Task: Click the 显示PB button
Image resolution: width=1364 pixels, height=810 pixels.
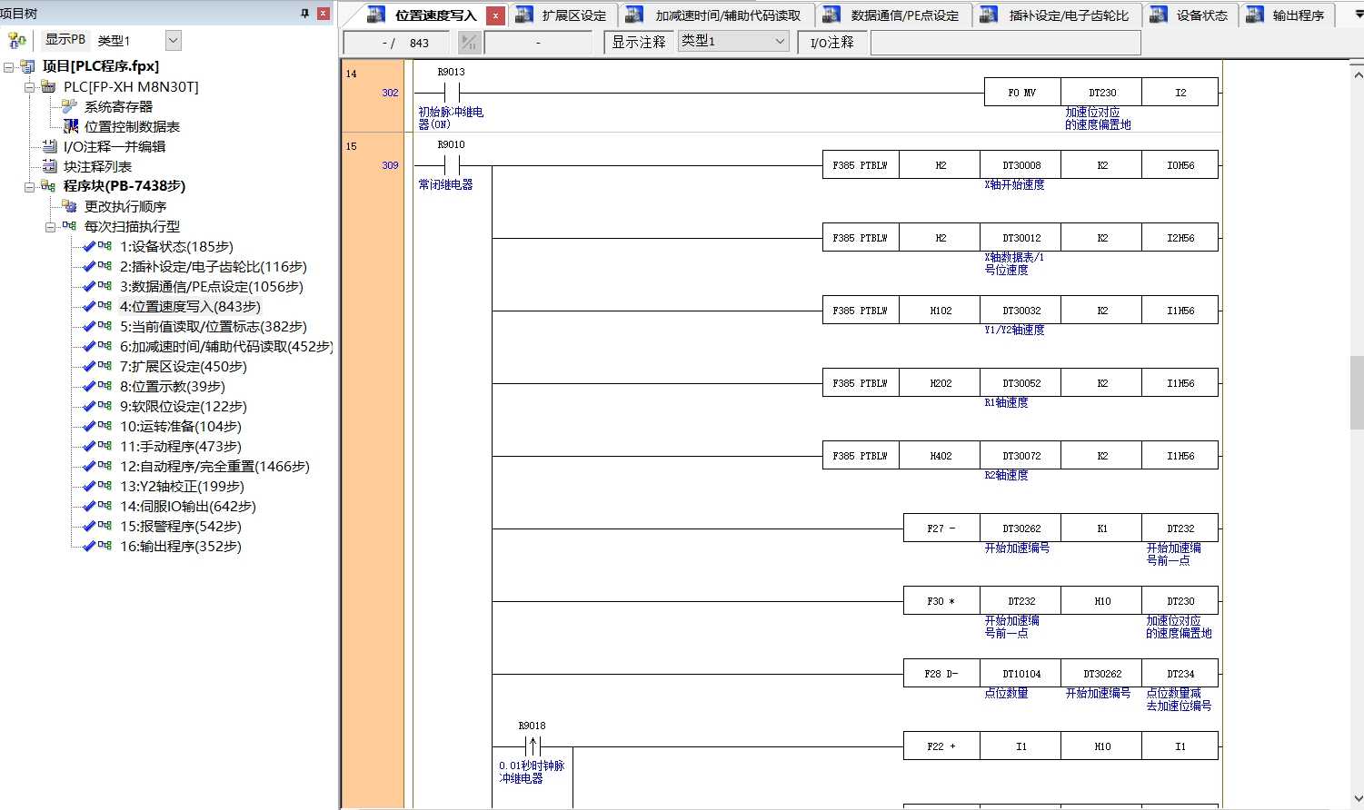Action: (65, 40)
